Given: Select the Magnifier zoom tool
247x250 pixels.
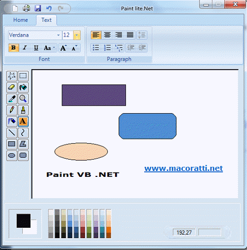Looking at the screenshot, I should pos(23,99).
